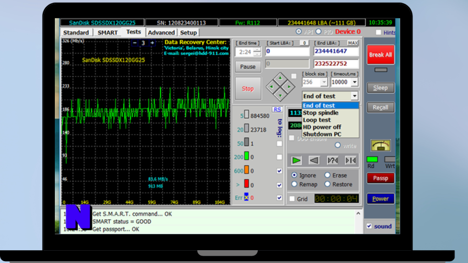The width and height of the screenshot is (468, 263).
Task: Click the left arrow on the navigation diamond
Action: (271, 87)
